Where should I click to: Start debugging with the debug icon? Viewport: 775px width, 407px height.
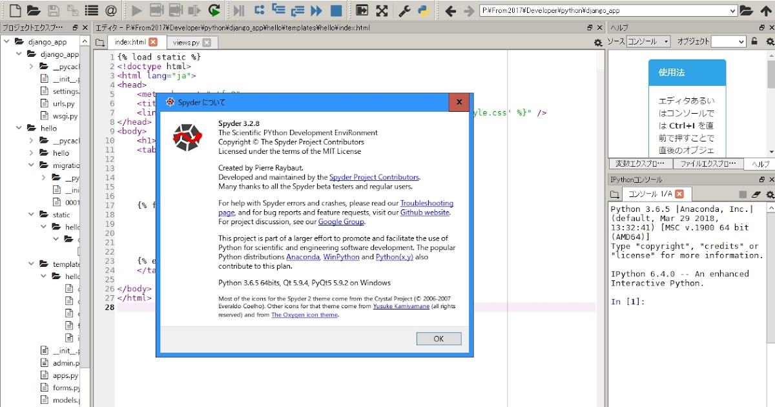coord(240,10)
